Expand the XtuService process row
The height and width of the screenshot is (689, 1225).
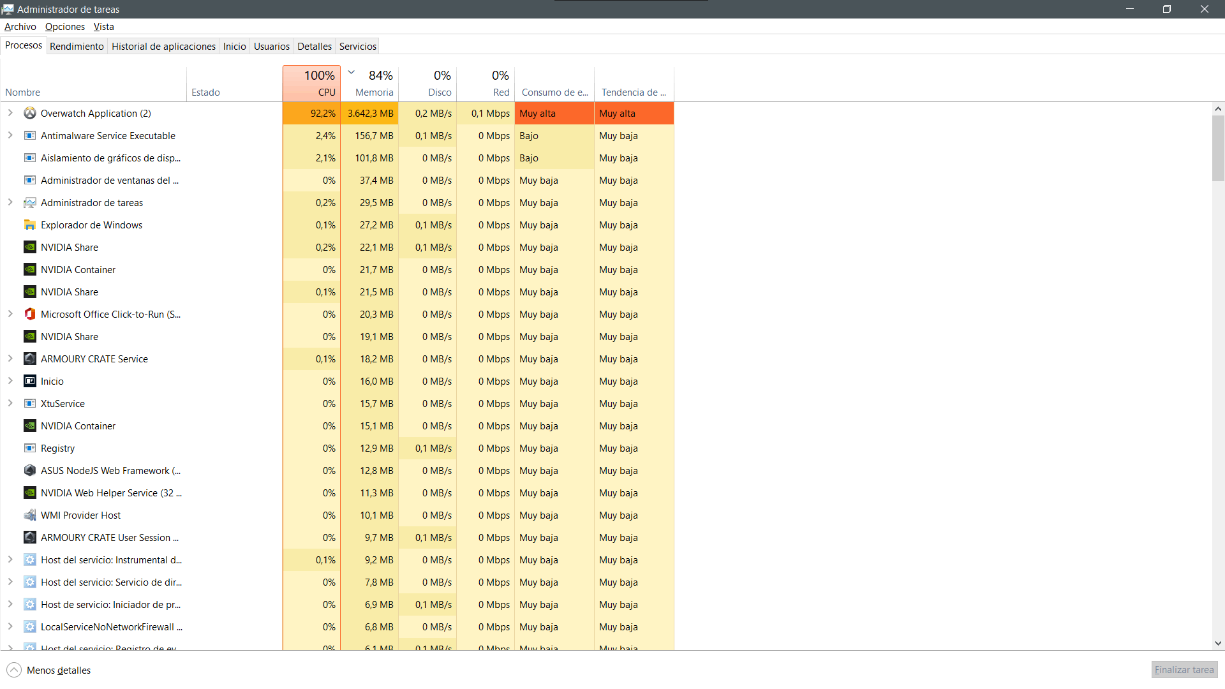[x=10, y=403]
